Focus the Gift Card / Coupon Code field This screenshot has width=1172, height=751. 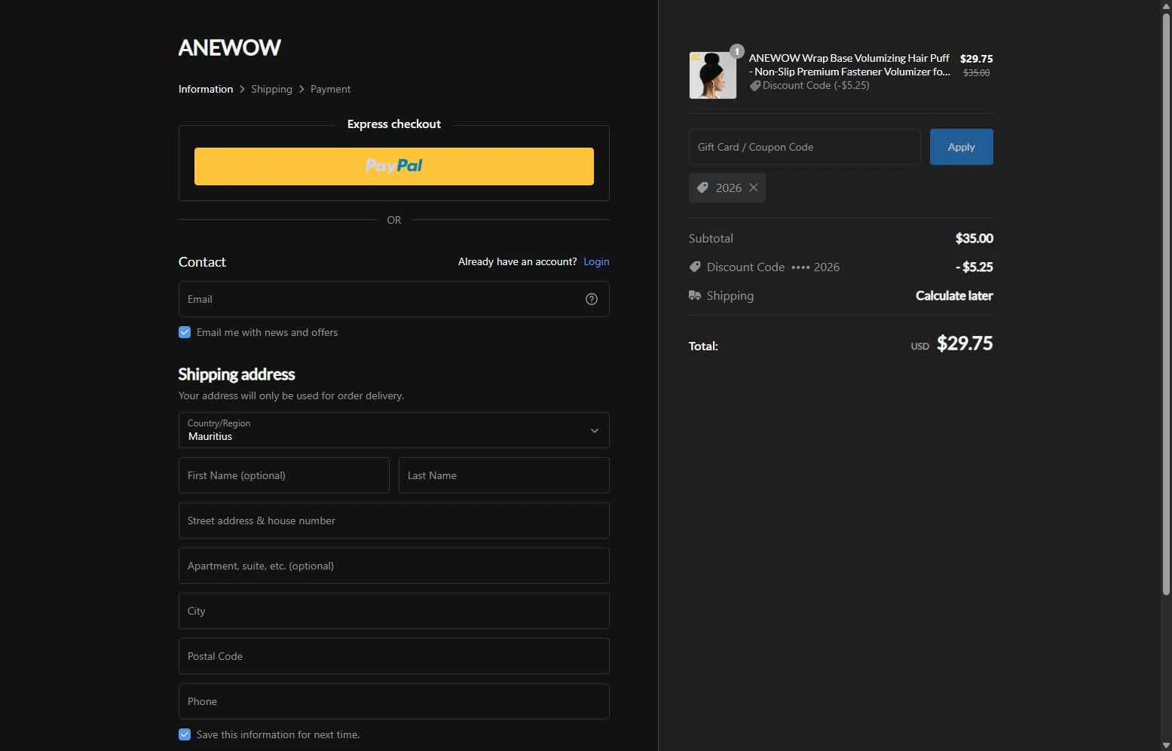(805, 147)
